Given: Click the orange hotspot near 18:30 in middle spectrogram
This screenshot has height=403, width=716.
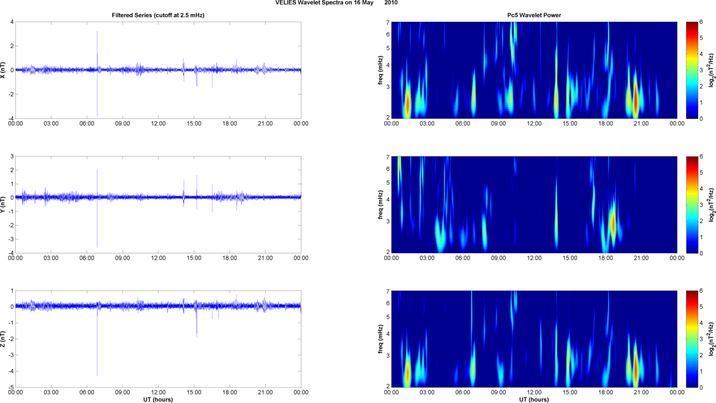Looking at the screenshot, I should pos(613,224).
